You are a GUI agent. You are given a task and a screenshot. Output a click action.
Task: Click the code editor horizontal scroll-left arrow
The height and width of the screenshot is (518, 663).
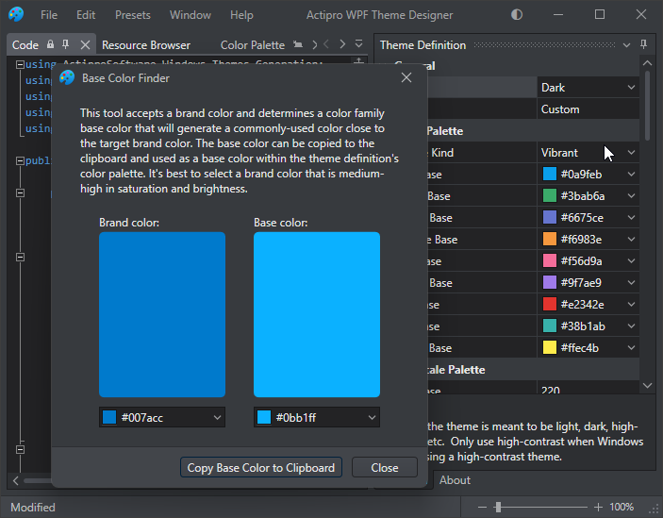(x=16, y=480)
